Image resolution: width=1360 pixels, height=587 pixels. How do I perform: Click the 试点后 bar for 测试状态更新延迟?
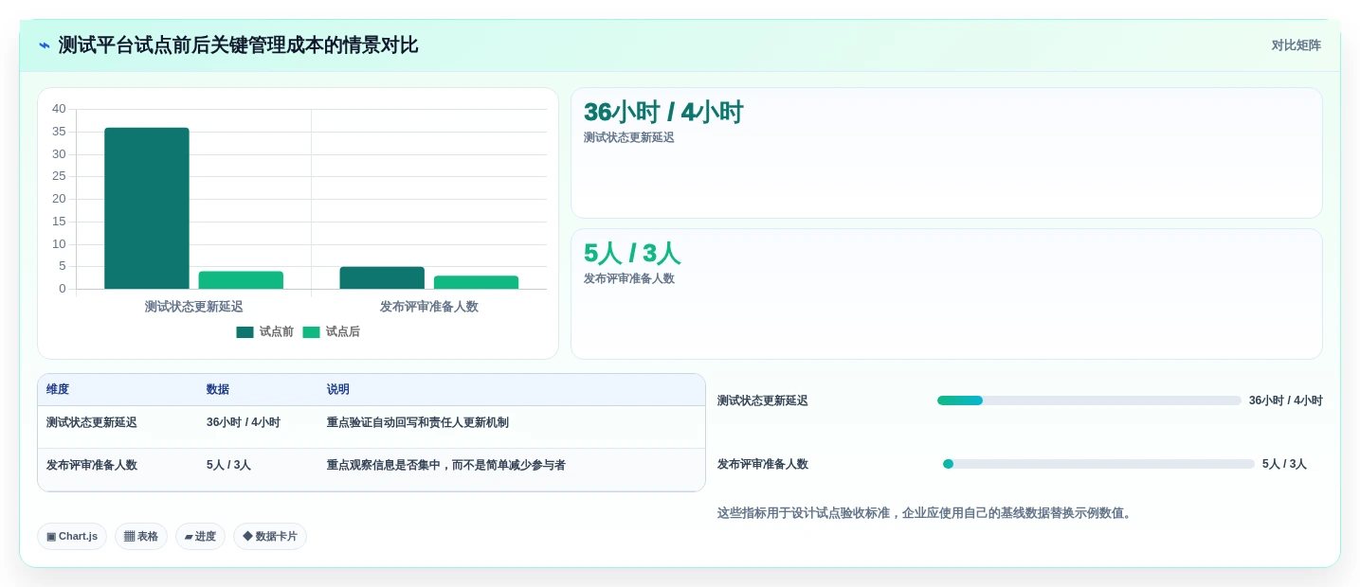click(241, 280)
